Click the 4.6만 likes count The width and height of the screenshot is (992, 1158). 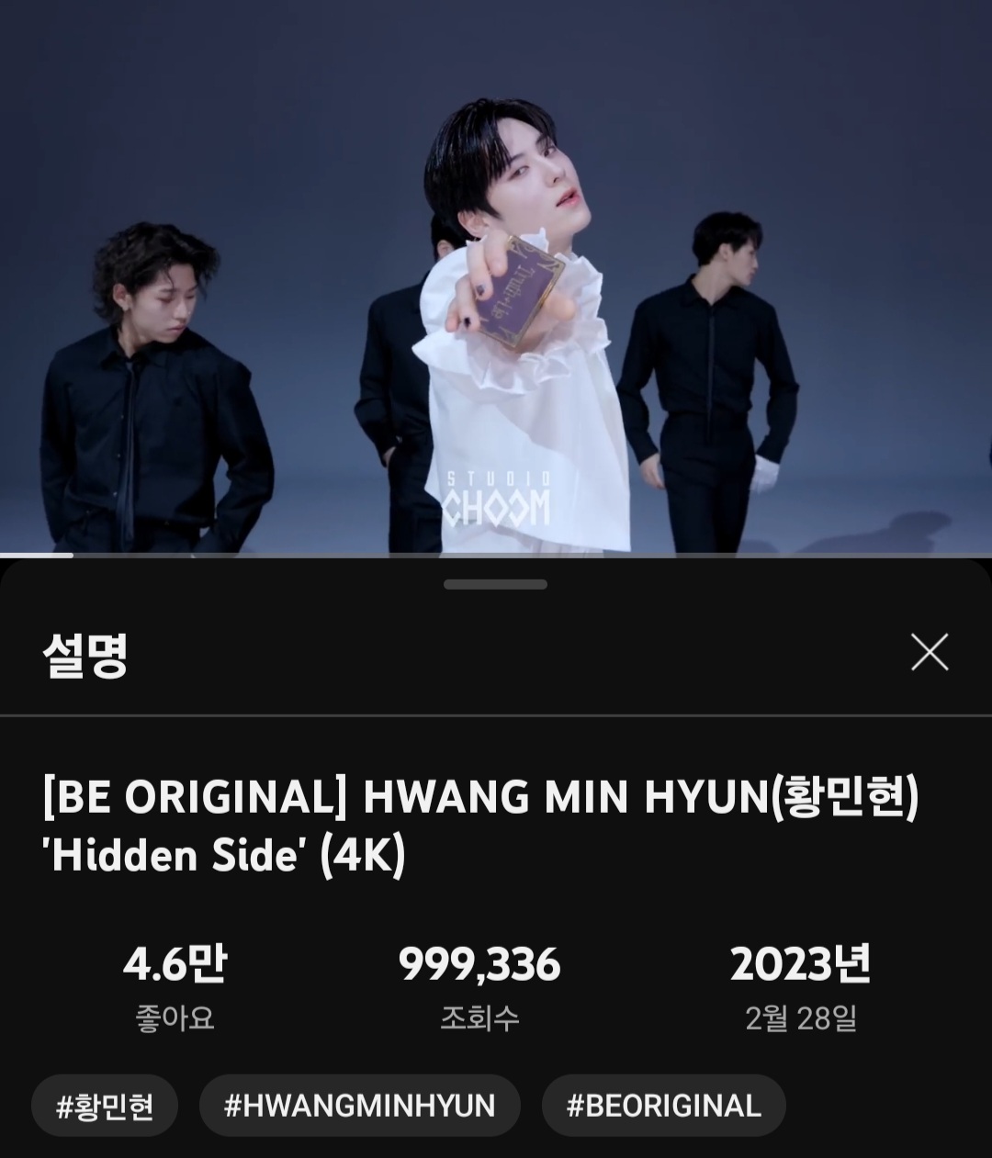click(175, 964)
